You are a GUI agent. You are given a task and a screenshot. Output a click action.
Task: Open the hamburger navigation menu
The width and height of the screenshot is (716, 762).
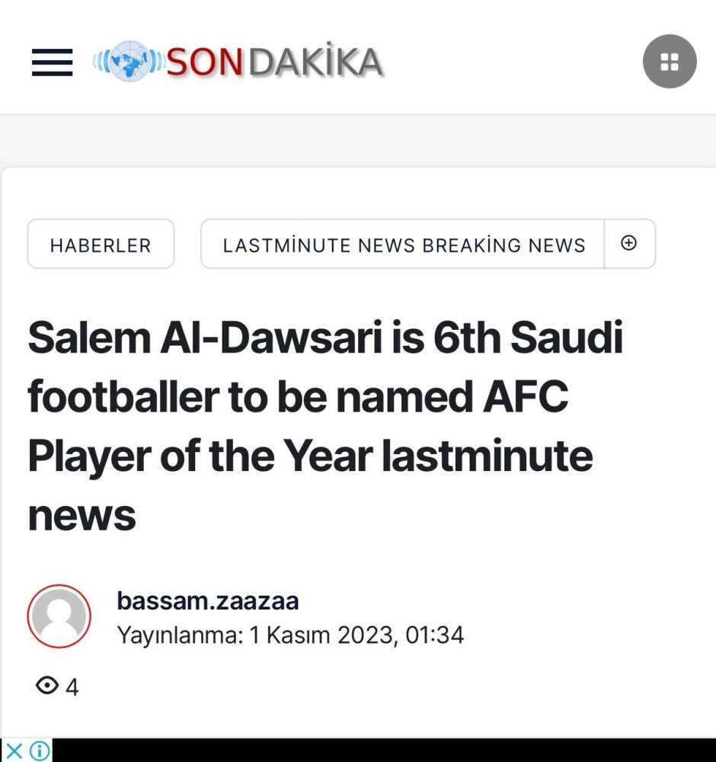pyautogui.click(x=52, y=62)
